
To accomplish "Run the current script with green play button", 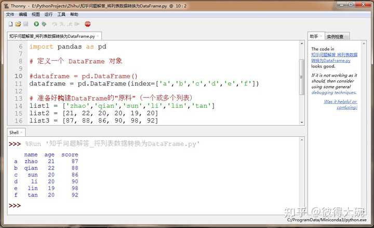I will point(36,24).
